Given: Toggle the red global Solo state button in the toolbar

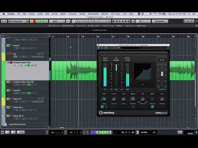Looking at the screenshot, I should (x=34, y=21).
